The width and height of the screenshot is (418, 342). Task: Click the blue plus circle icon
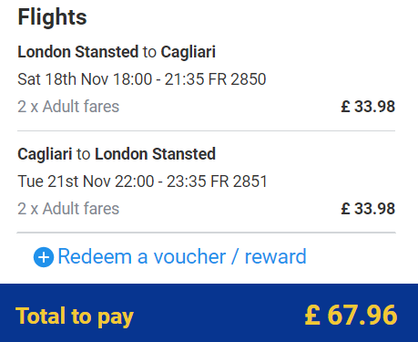pos(44,257)
